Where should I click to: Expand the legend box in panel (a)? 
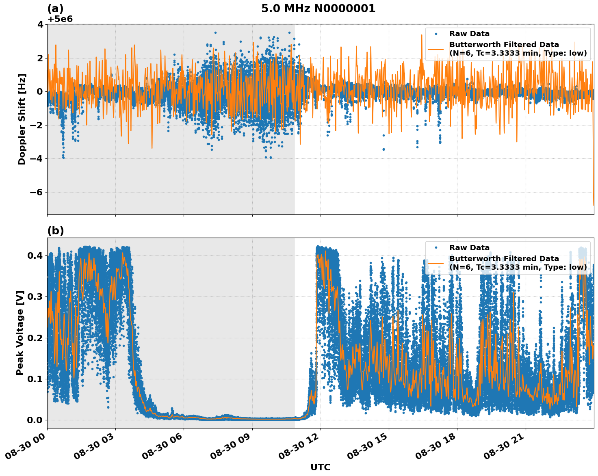[x=508, y=43]
